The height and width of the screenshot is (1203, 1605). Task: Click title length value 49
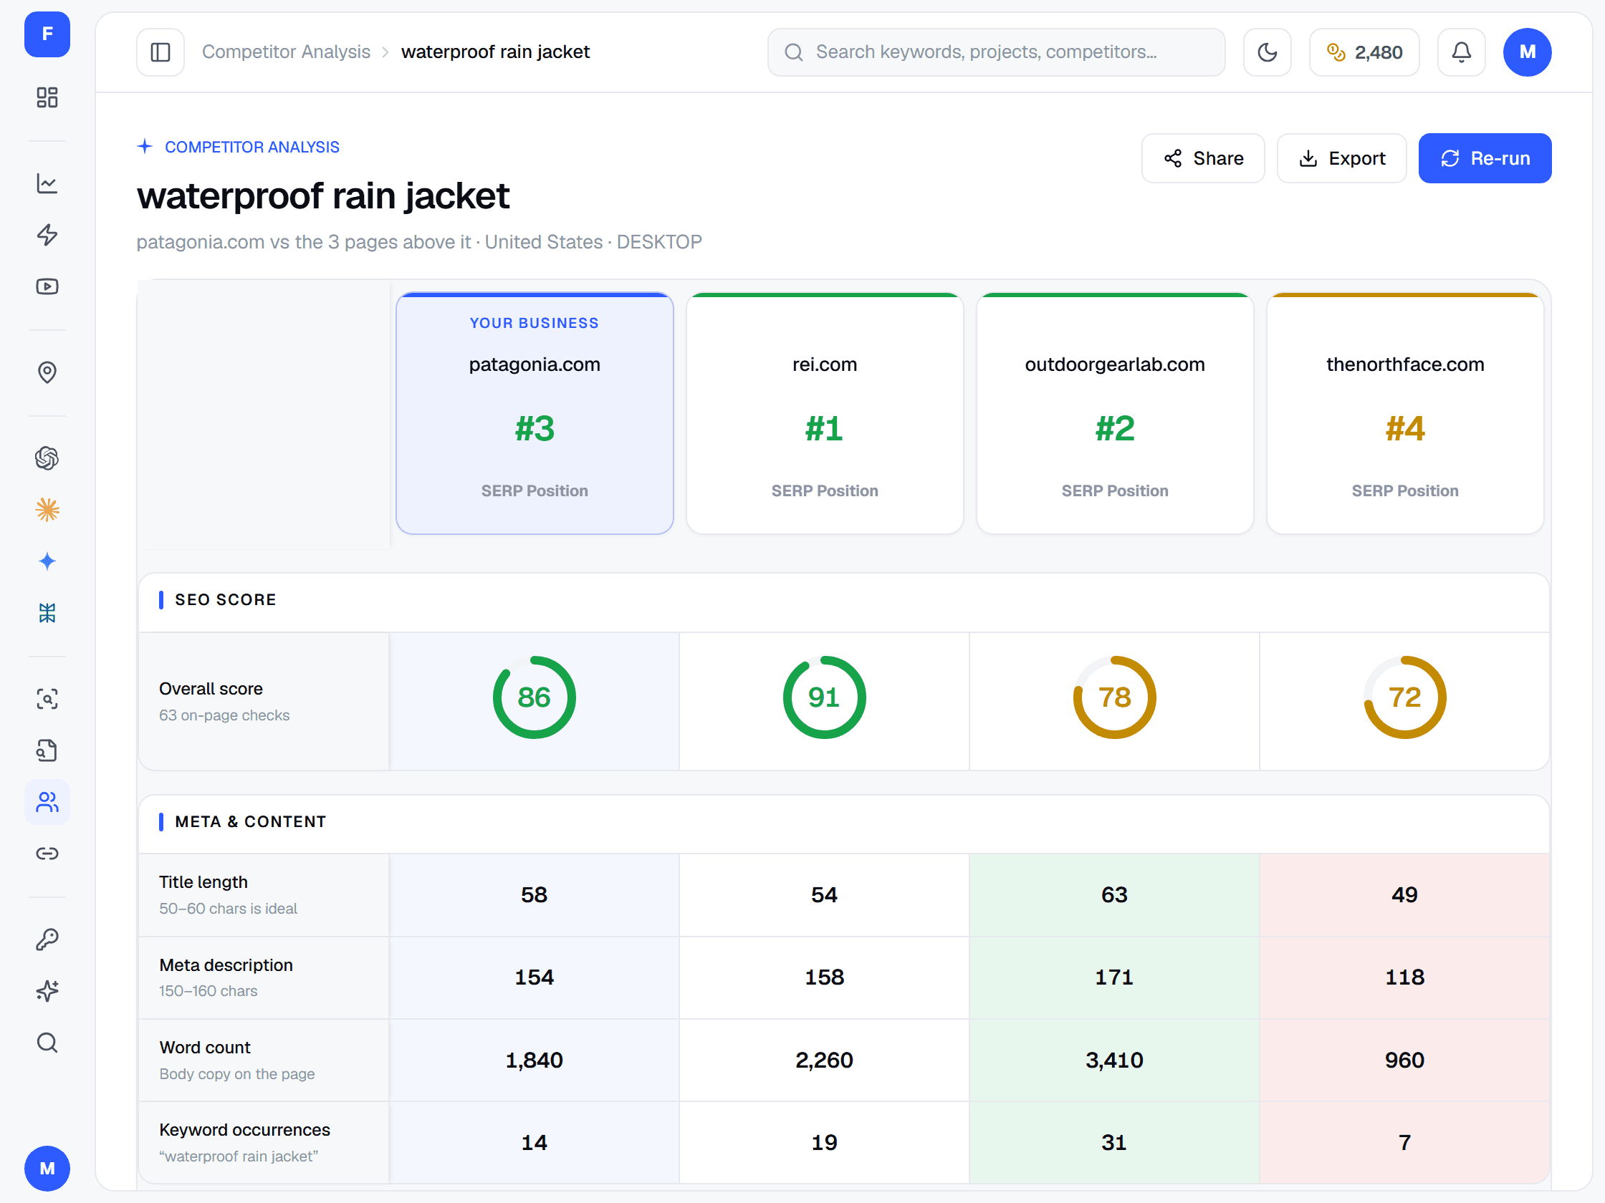(1406, 895)
